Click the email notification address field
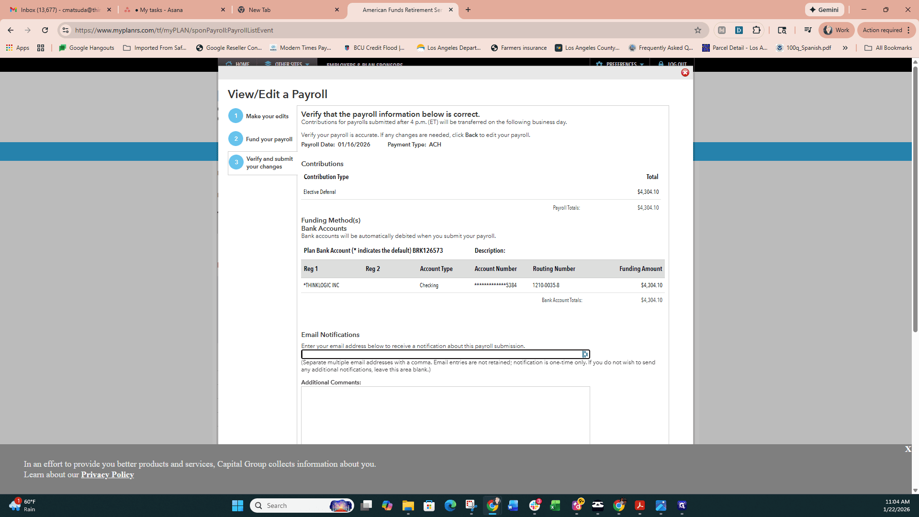919x517 pixels. 445,354
